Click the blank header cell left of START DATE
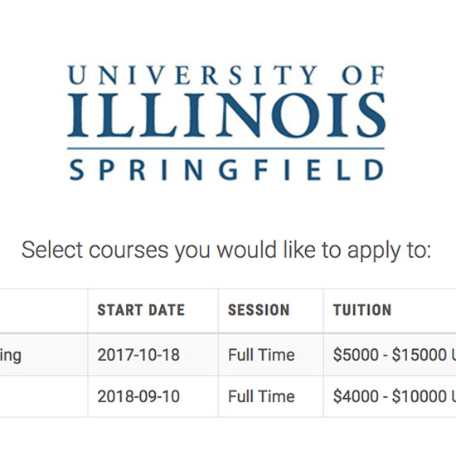 [44, 311]
